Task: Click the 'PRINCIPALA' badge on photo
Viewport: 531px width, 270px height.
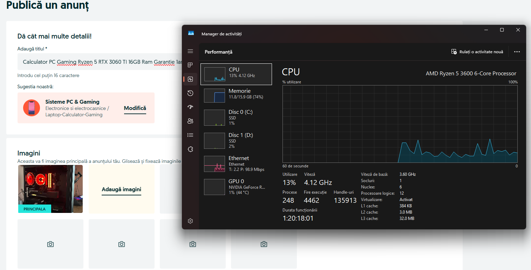Action: (x=35, y=209)
